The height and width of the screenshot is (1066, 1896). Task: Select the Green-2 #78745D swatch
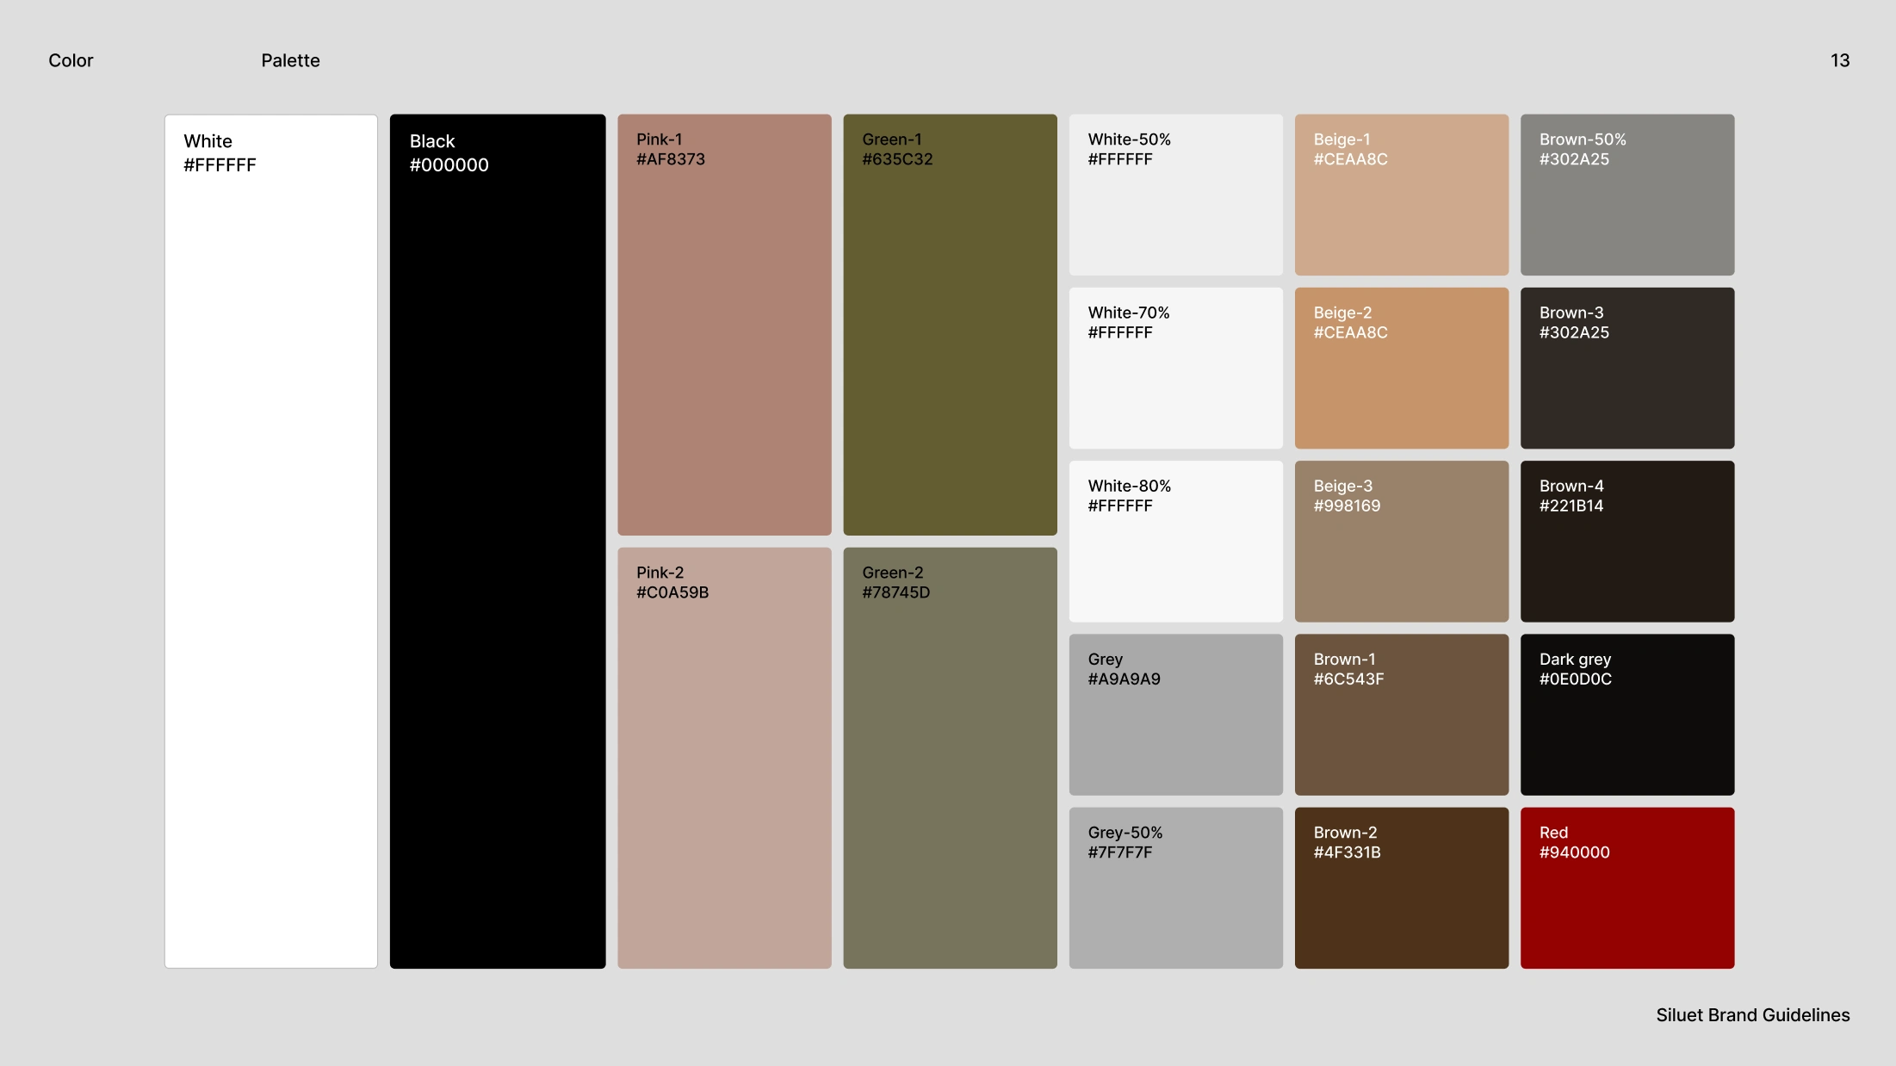point(950,758)
